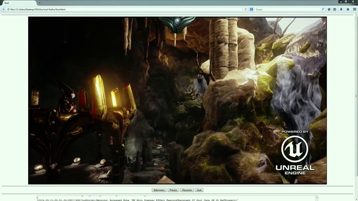Click the globe site identity icon
The image size is (358, 201).
pos(8,9)
